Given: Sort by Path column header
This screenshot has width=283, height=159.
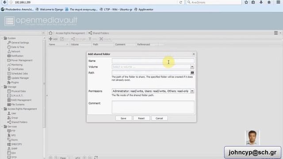Looking at the screenshot, I should tap(103, 44).
